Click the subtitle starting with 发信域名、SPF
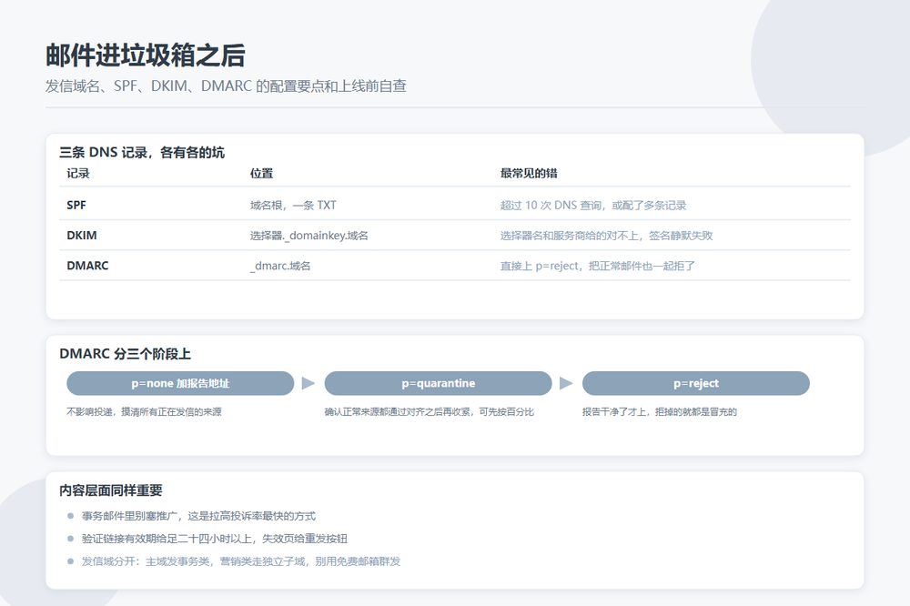 coord(226,86)
